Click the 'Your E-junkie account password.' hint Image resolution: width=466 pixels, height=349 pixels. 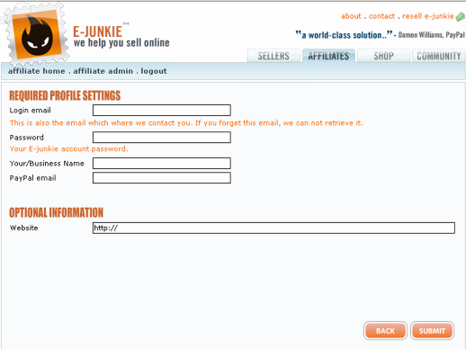tap(69, 149)
